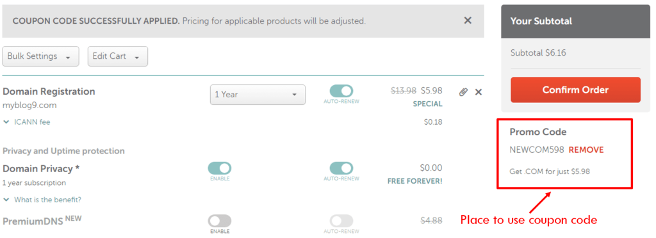The height and width of the screenshot is (238, 656).
Task: Toggle PremiumDNS auto-renew switch
Action: (x=341, y=221)
